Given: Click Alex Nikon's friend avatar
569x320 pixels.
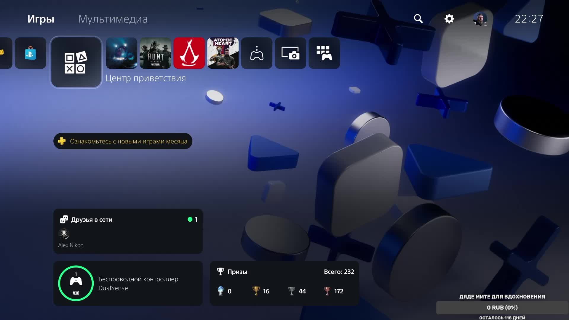Looking at the screenshot, I should (x=64, y=234).
